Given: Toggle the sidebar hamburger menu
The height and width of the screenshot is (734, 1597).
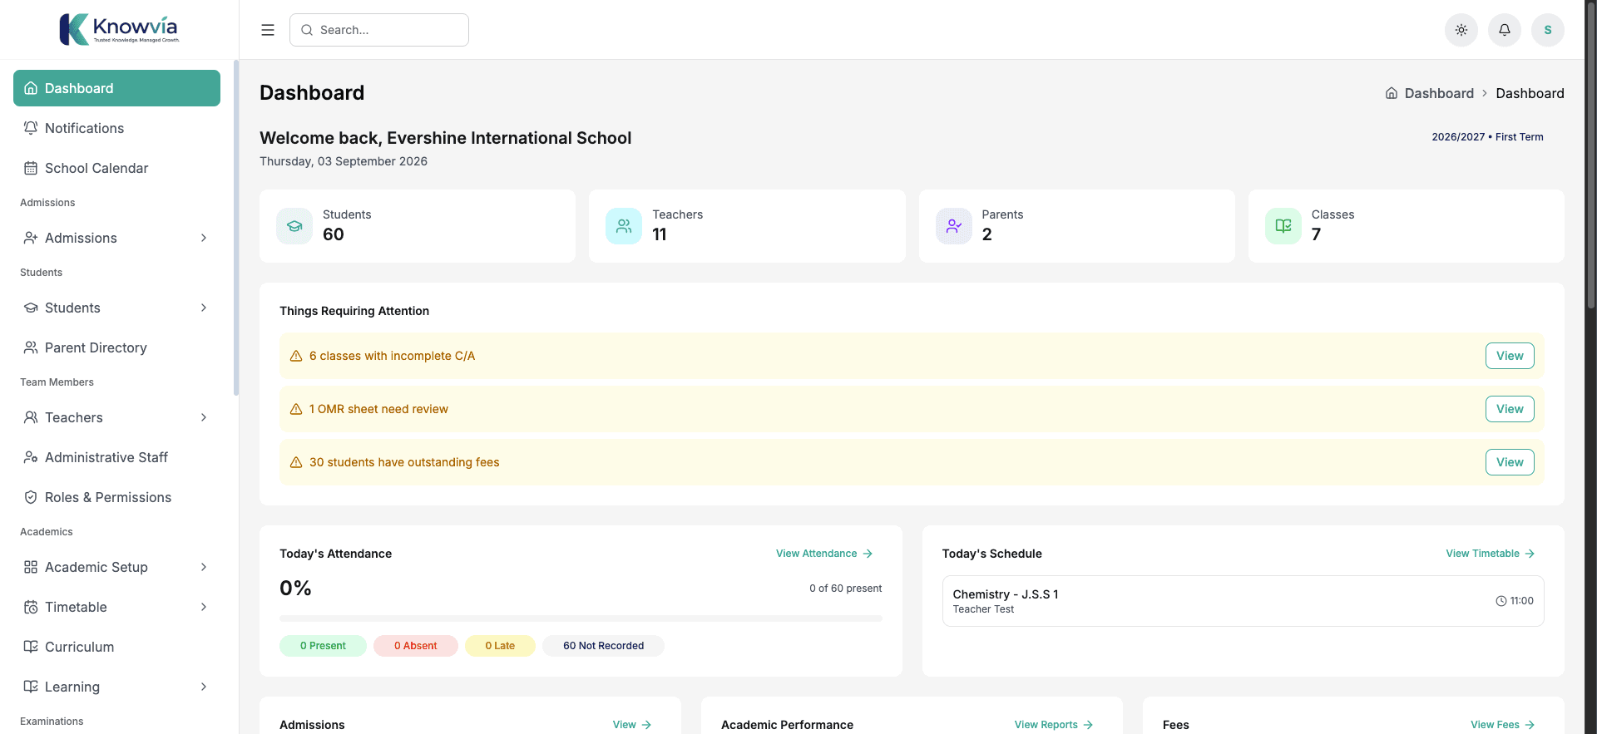Looking at the screenshot, I should coord(268,30).
